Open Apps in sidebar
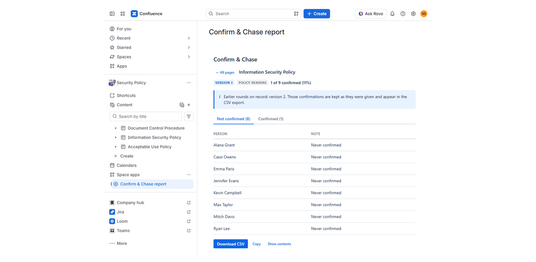 click(x=122, y=66)
